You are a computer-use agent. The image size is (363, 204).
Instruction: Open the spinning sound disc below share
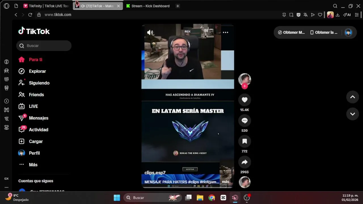(x=244, y=182)
